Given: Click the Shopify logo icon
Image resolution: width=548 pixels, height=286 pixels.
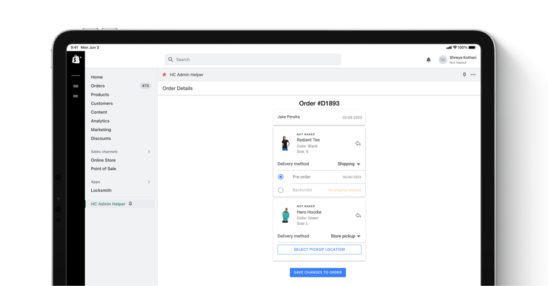Looking at the screenshot, I should [76, 60].
